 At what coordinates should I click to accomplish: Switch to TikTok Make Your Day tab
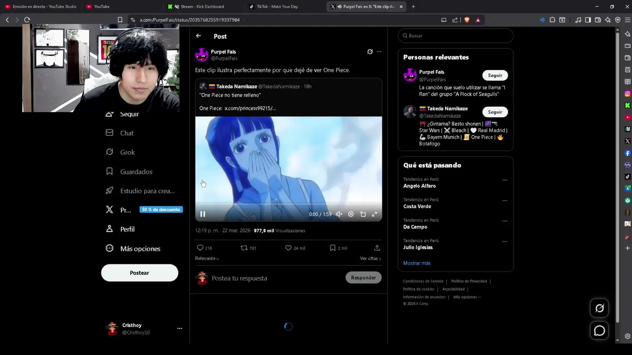[x=284, y=6]
